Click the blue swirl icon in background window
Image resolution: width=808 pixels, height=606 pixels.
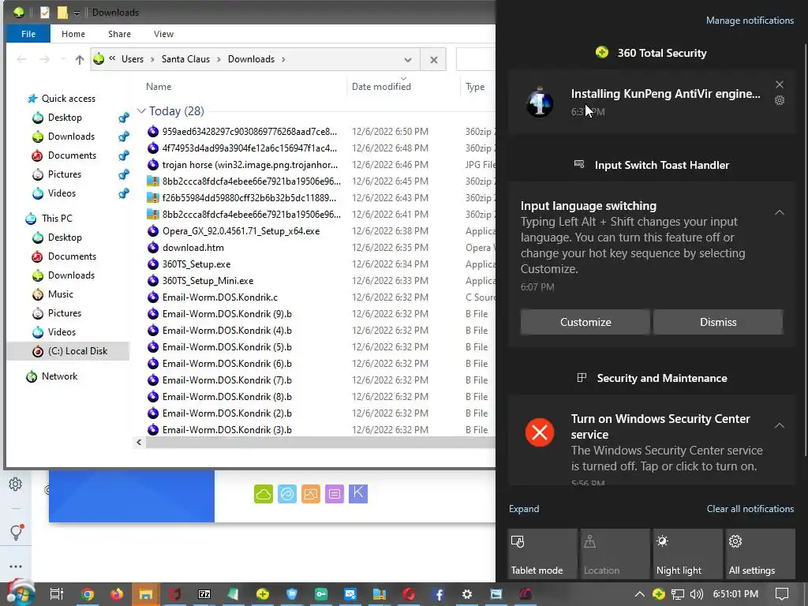pos(287,494)
